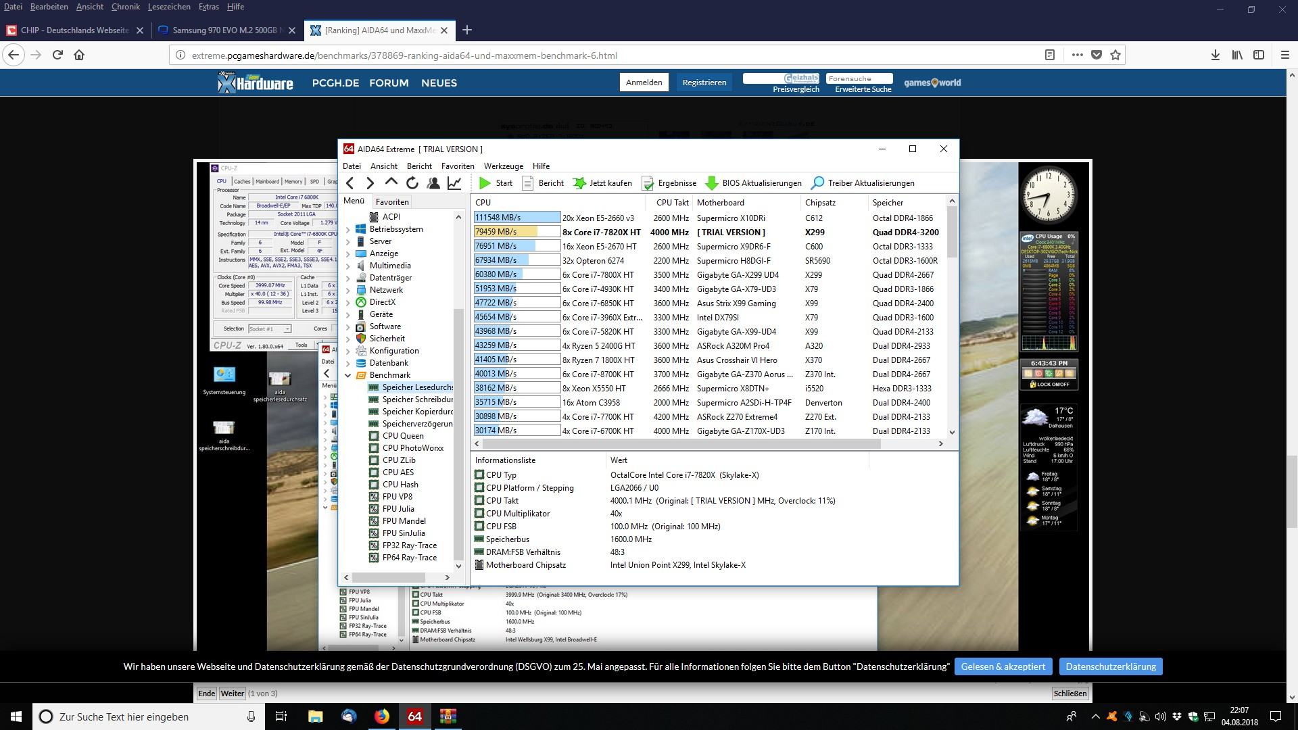Click Weiter in image viewer

tap(232, 693)
